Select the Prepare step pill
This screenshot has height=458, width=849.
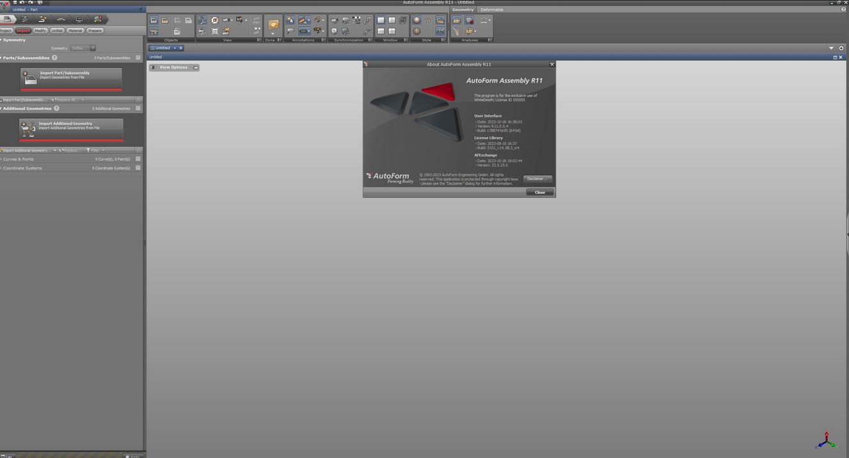95,31
